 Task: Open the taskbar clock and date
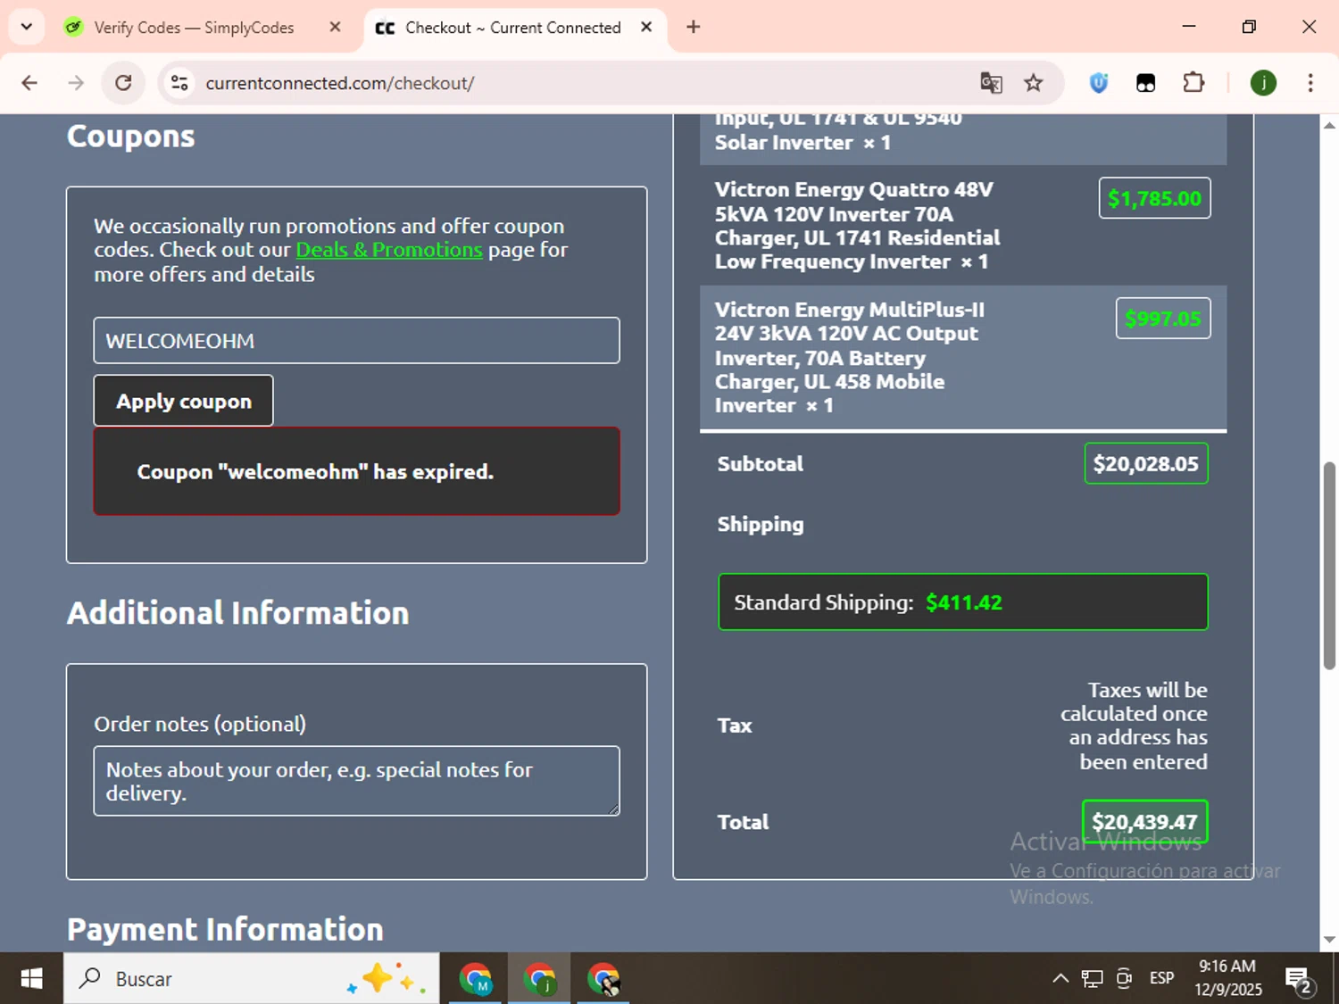tap(1227, 978)
